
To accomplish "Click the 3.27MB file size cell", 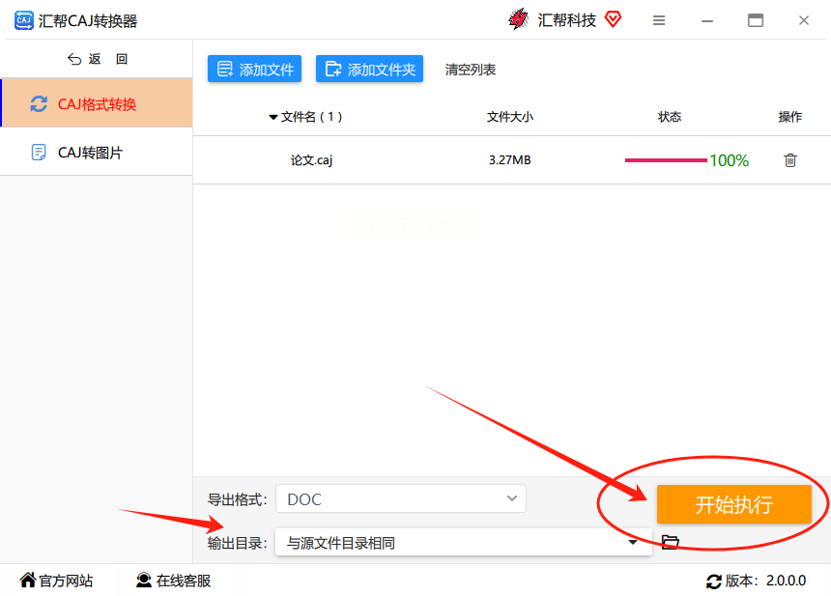I will pos(510,160).
